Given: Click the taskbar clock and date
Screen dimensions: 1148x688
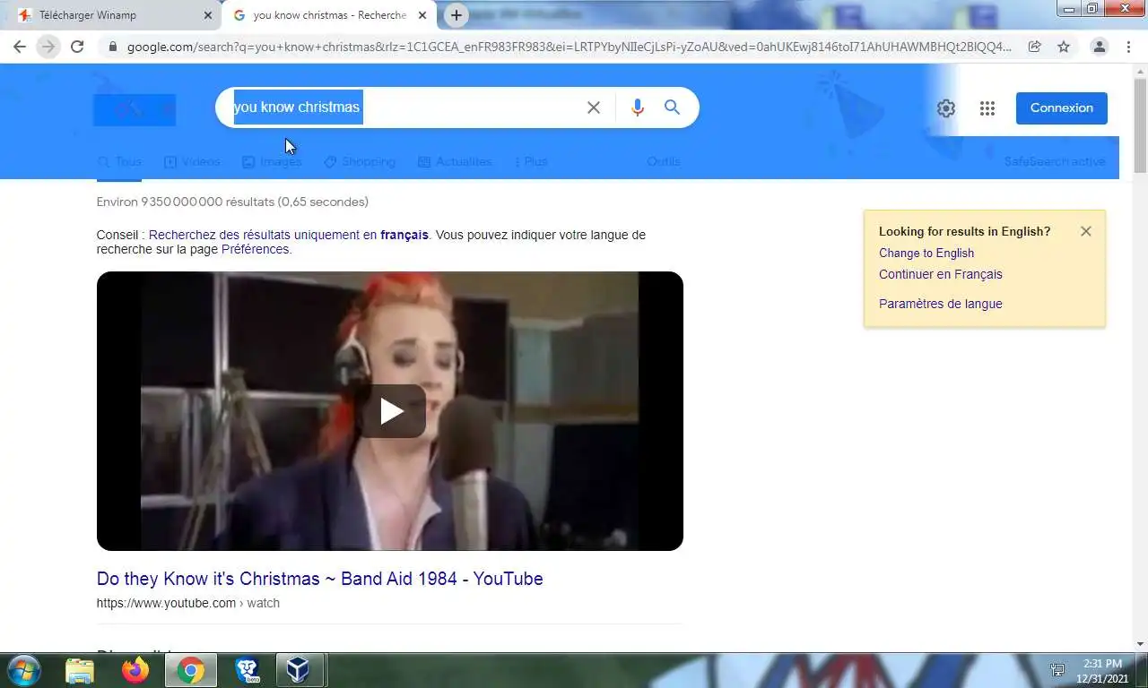Looking at the screenshot, I should click(1102, 671).
